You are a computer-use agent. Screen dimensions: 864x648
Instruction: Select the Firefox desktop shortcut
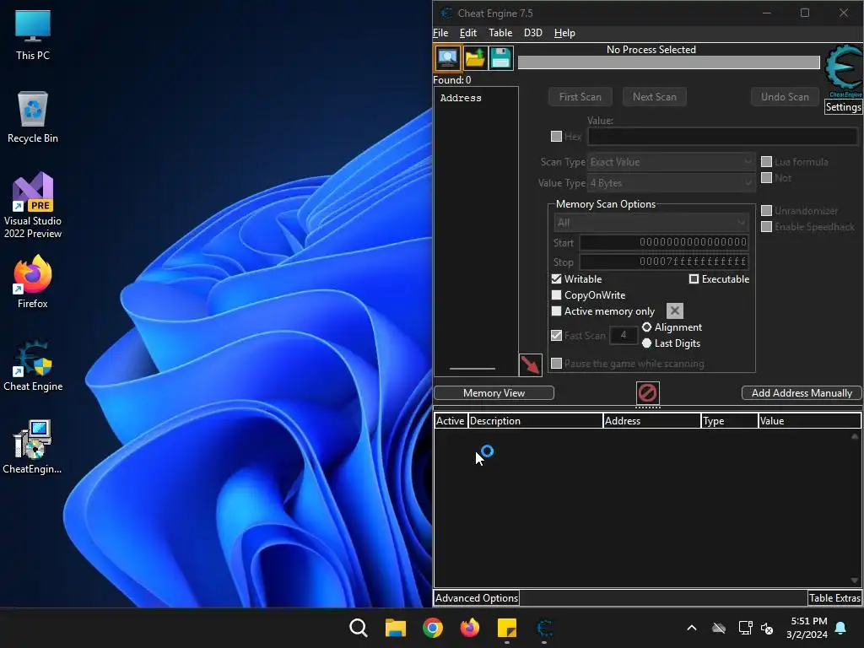click(33, 282)
